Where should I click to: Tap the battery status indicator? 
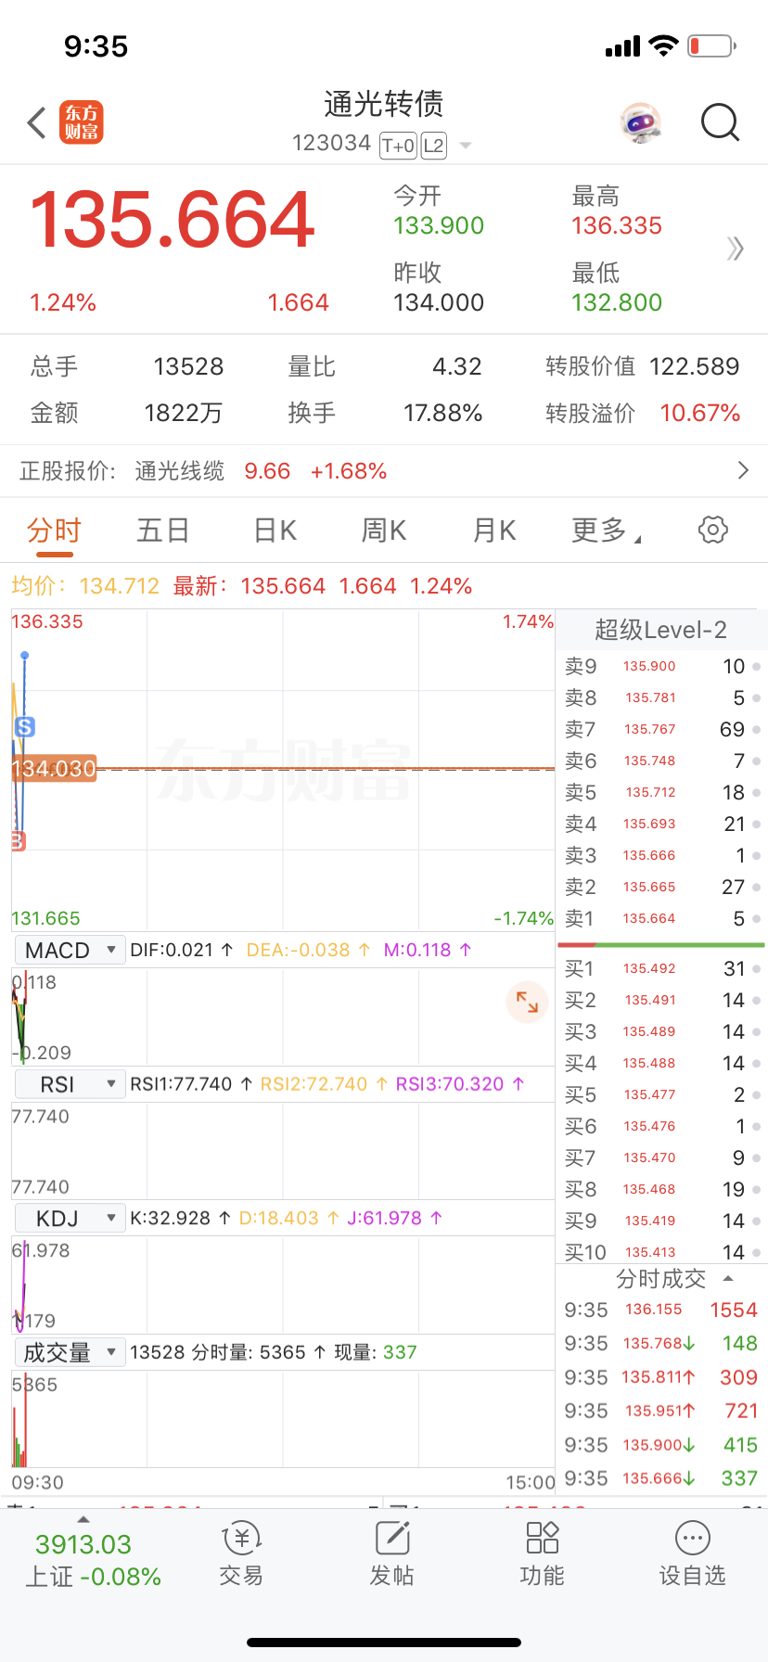[x=712, y=45]
